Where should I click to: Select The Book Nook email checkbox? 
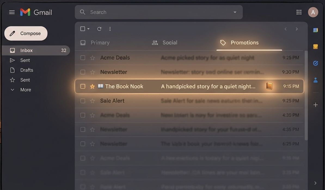(x=83, y=86)
